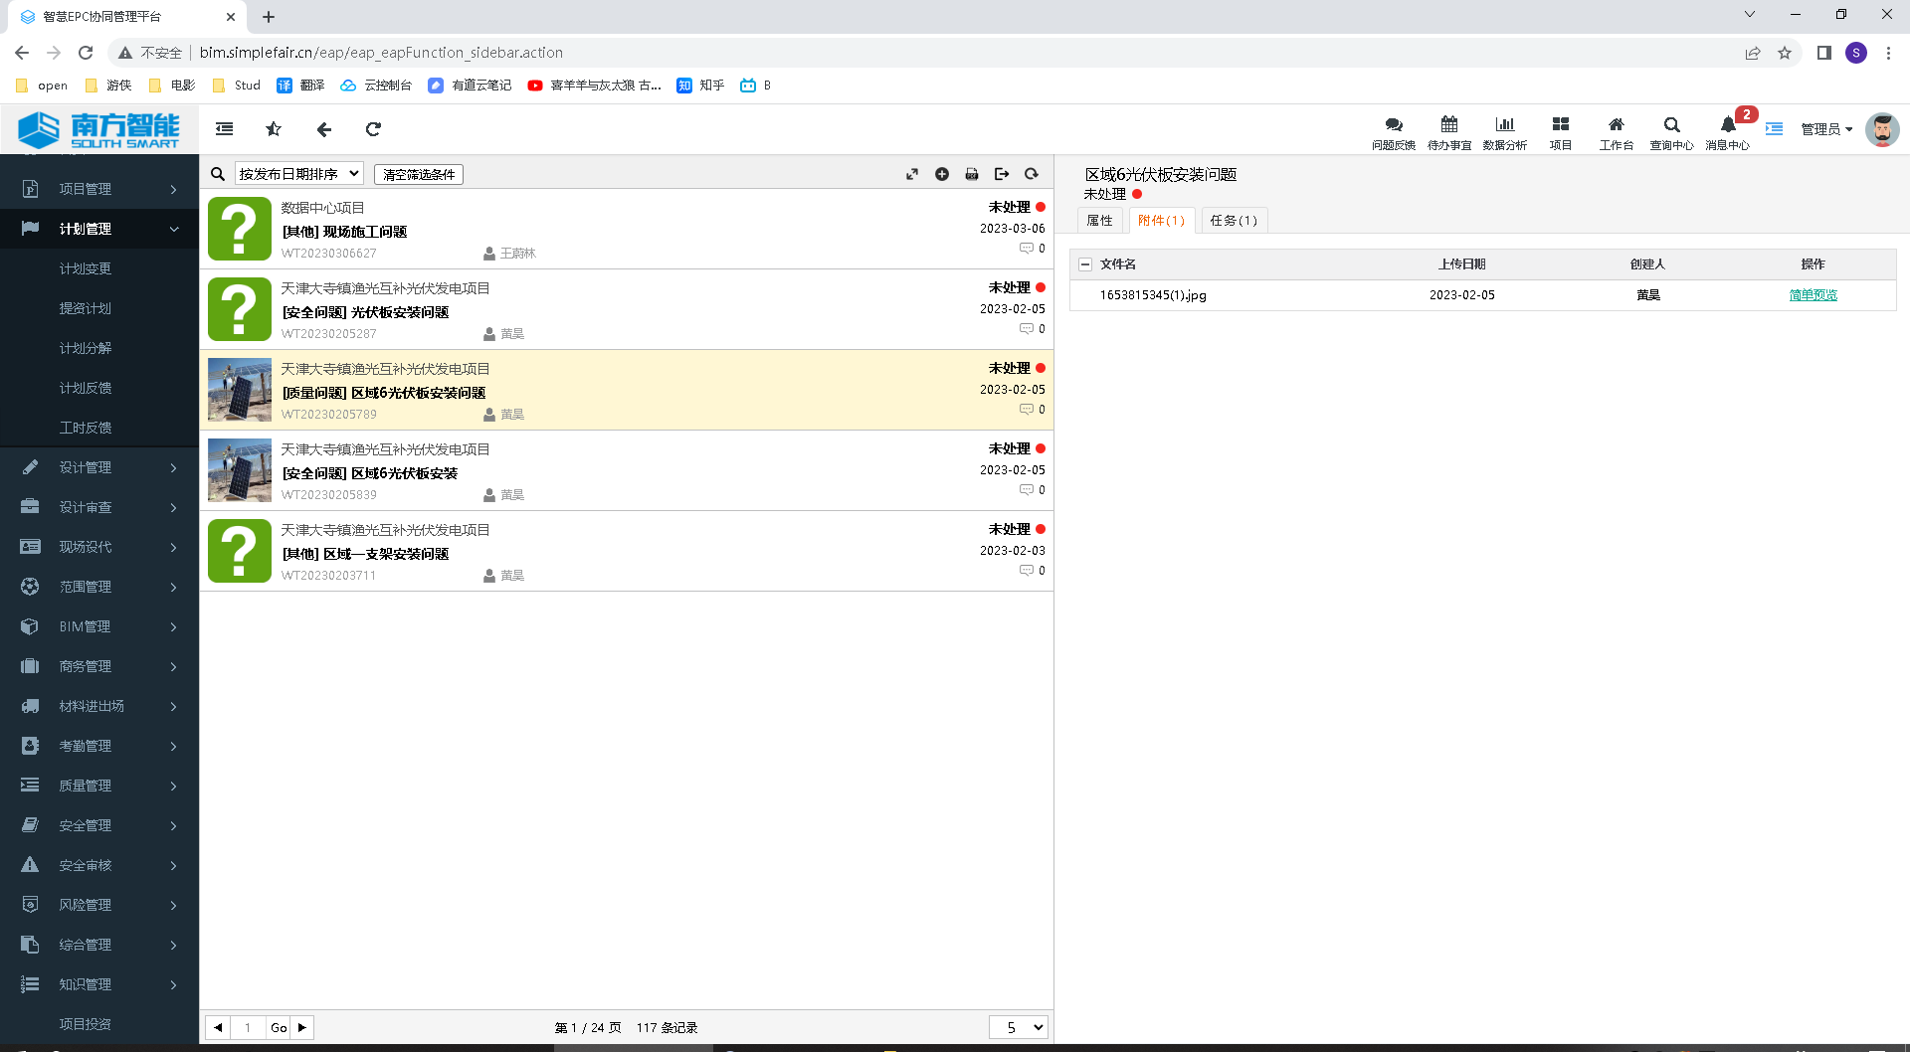Go back using the app arrow icon
1910x1052 pixels.
[x=323, y=129]
